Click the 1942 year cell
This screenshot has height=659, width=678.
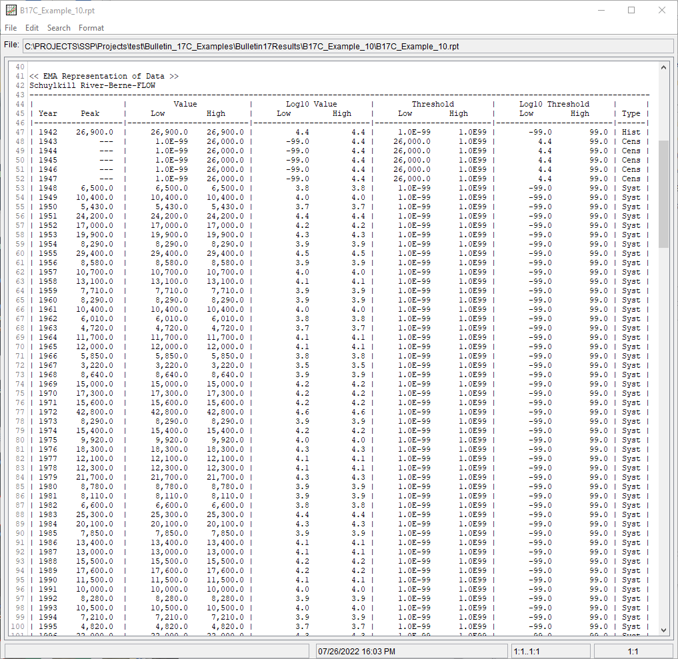click(48, 132)
